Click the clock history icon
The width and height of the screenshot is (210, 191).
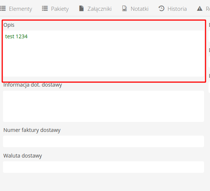tap(161, 9)
